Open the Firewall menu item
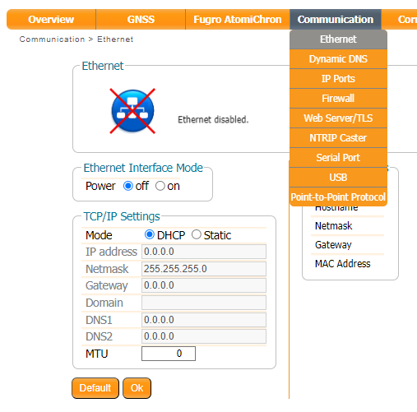Image resolution: width=417 pixels, height=412 pixels. 338,99
